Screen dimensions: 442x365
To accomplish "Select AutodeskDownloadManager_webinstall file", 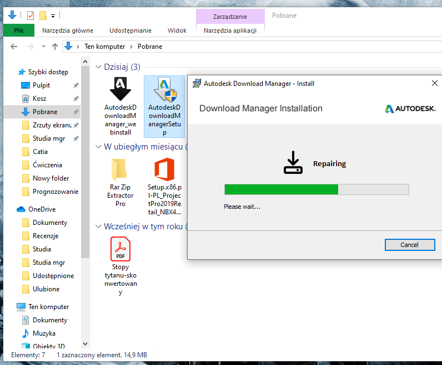I will [x=120, y=106].
